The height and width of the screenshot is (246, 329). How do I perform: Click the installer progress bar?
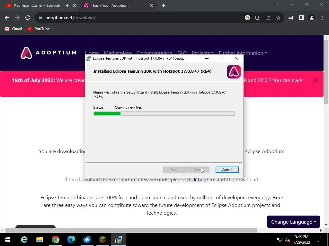164,114
